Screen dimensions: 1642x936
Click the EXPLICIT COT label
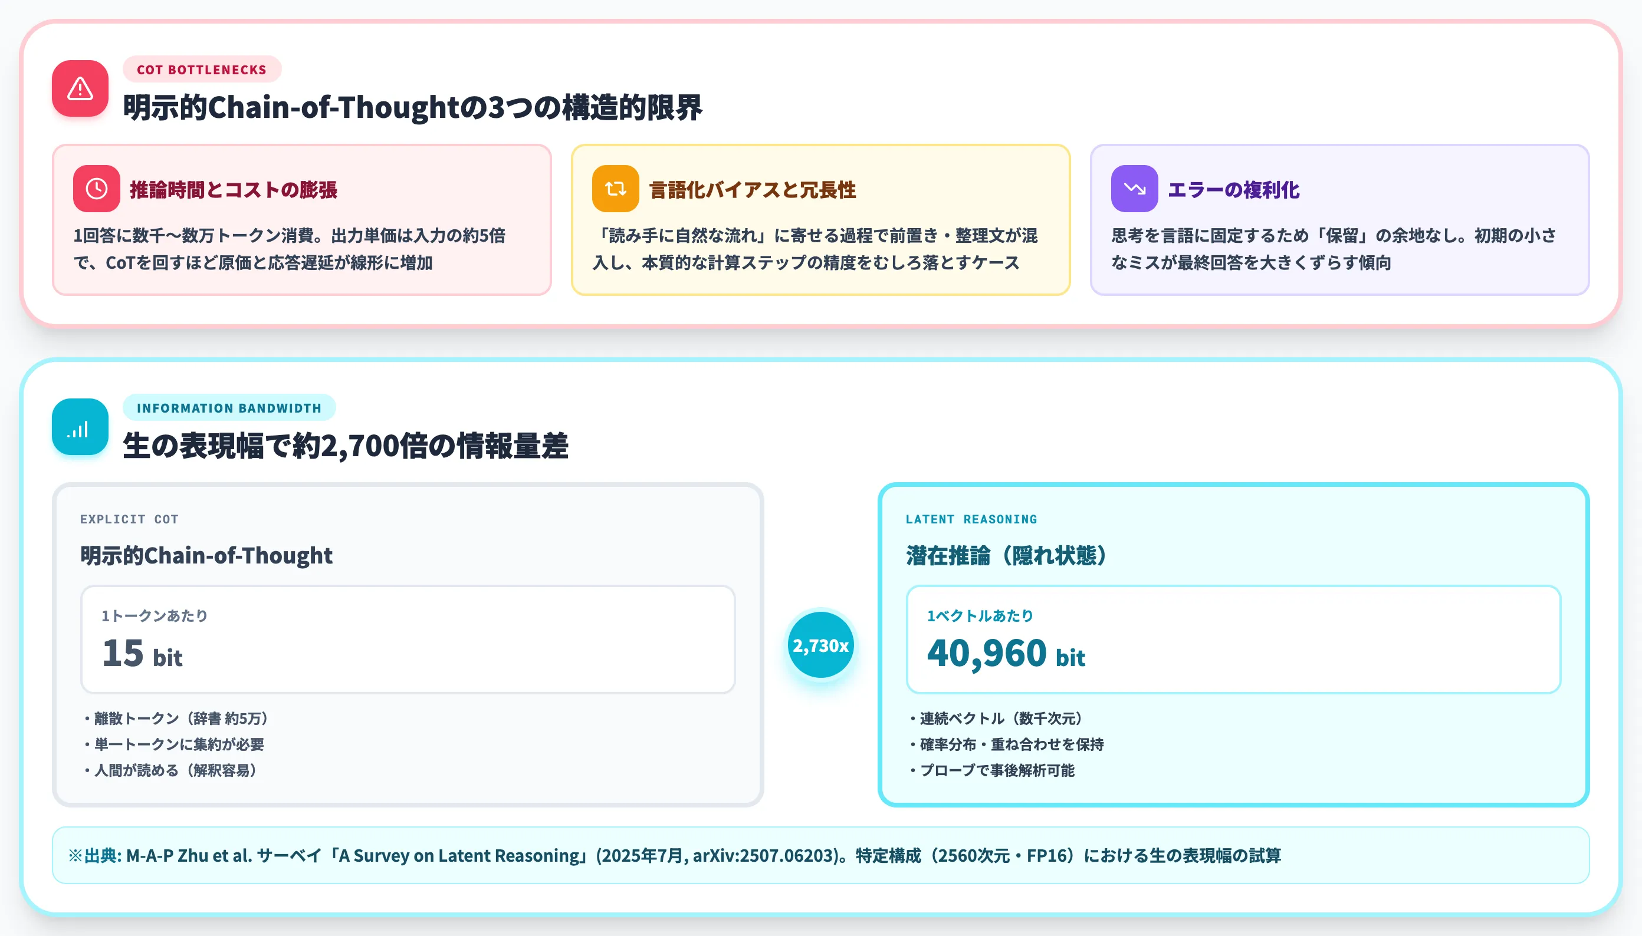tap(129, 519)
